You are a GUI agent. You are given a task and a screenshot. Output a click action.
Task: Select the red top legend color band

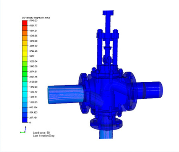[25, 23]
